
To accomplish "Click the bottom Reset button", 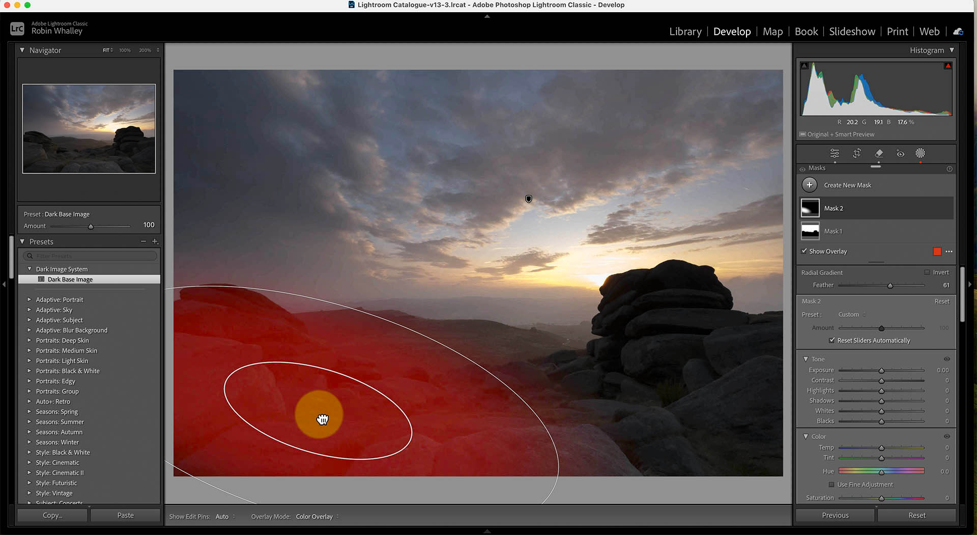I will [917, 515].
